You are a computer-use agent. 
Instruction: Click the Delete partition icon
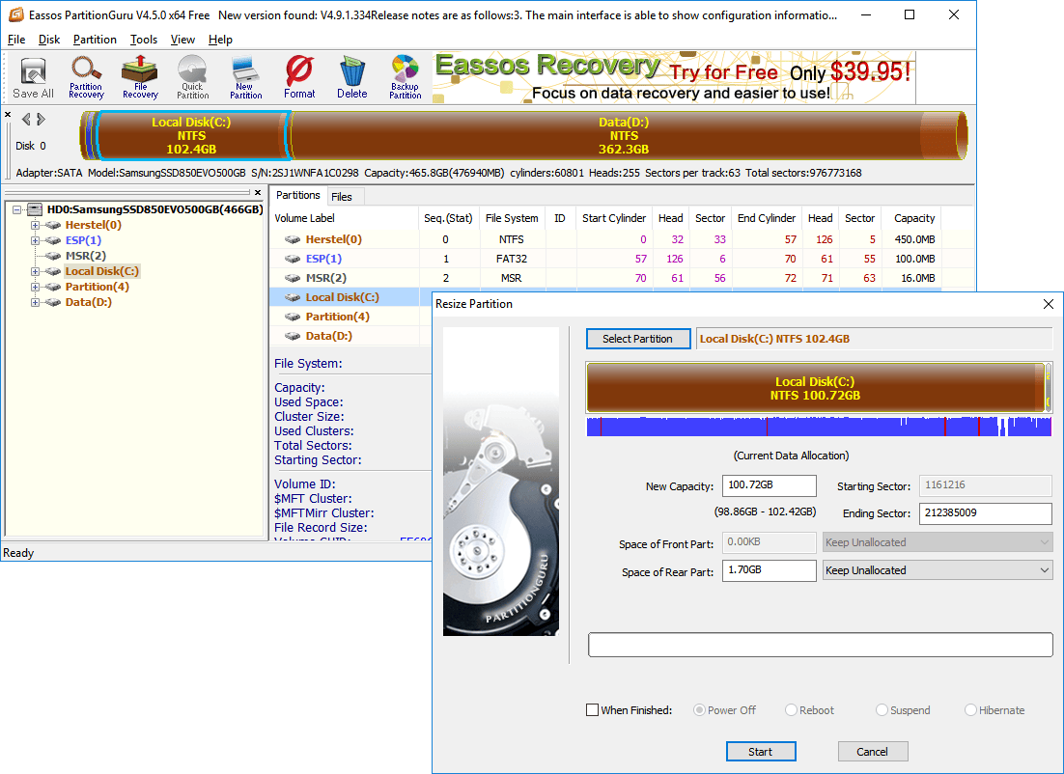(352, 77)
